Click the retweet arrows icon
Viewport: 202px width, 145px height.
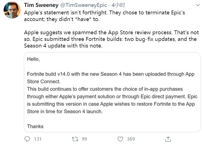(75, 139)
